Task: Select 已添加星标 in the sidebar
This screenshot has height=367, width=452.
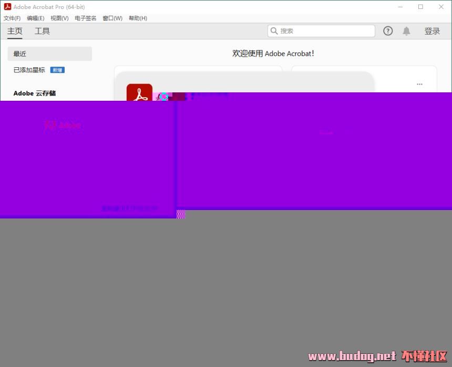Action: pos(29,70)
